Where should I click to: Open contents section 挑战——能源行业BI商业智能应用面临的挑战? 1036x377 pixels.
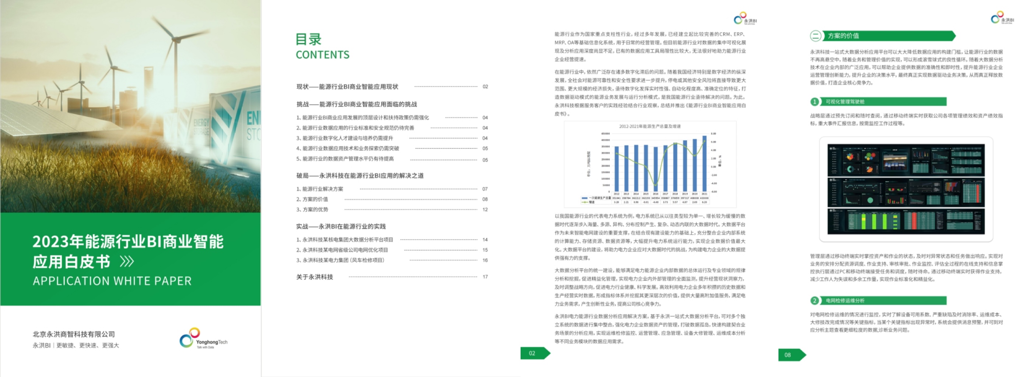coord(357,105)
